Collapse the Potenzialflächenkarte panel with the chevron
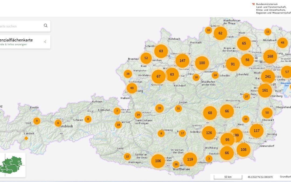 click(45, 42)
